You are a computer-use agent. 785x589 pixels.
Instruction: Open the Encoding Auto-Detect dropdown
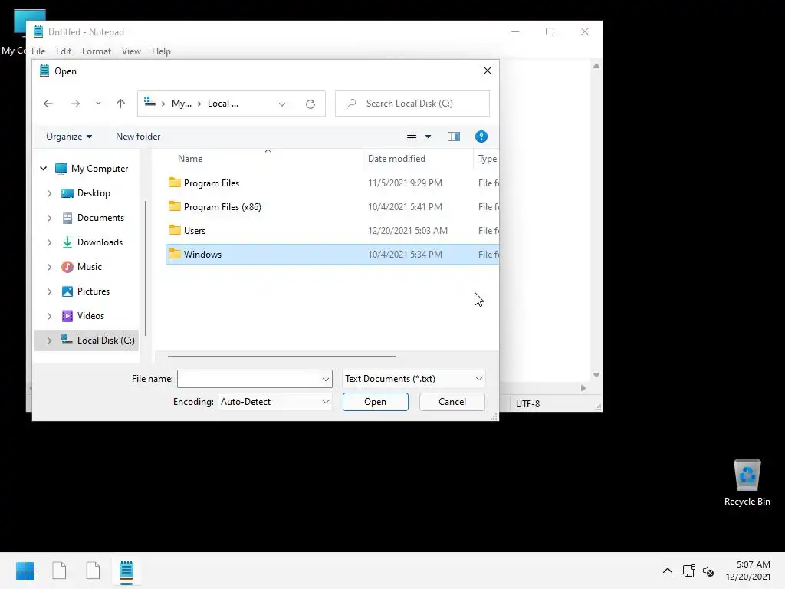(275, 402)
